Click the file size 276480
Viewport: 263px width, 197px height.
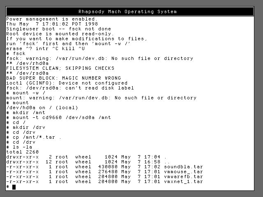[108, 172]
